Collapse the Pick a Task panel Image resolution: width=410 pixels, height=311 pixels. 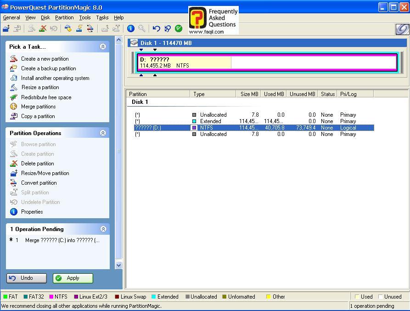pos(103,46)
